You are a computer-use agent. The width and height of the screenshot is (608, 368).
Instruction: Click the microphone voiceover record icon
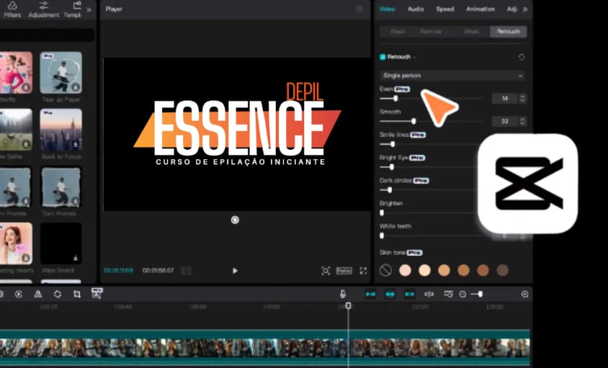[343, 294]
